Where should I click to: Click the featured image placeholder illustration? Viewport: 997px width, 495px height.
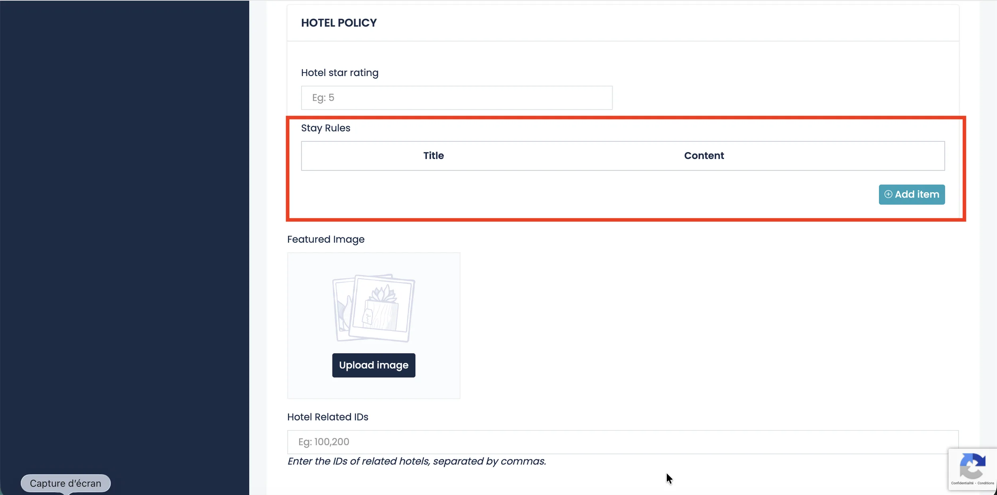374,307
